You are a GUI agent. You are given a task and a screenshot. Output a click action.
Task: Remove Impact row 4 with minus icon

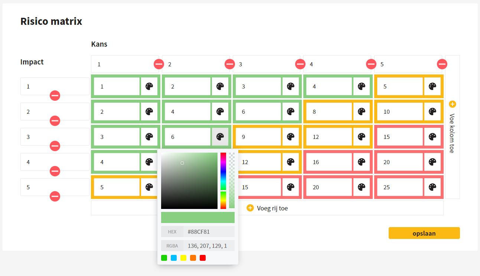(x=55, y=171)
